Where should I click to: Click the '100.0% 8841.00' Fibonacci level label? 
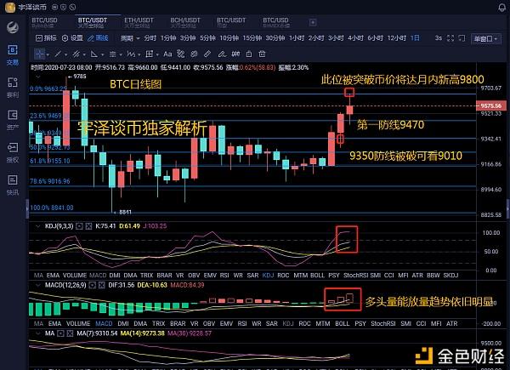(x=51, y=208)
